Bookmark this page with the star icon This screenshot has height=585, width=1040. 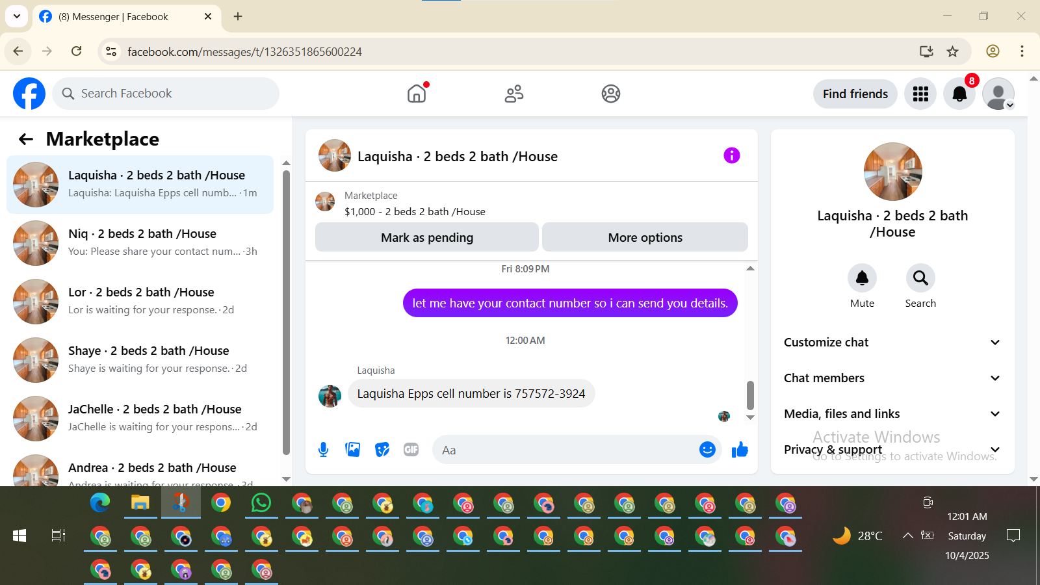[x=953, y=51]
